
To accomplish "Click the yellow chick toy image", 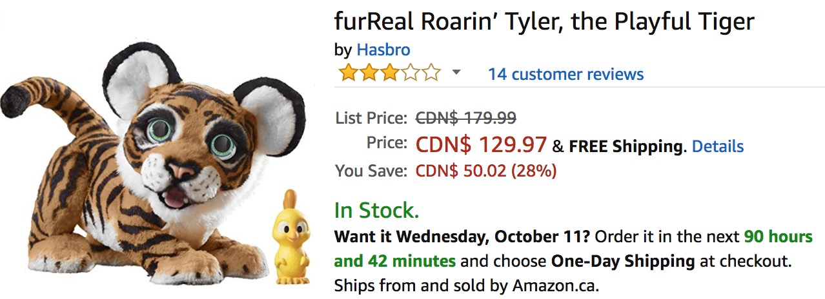I will point(289,237).
